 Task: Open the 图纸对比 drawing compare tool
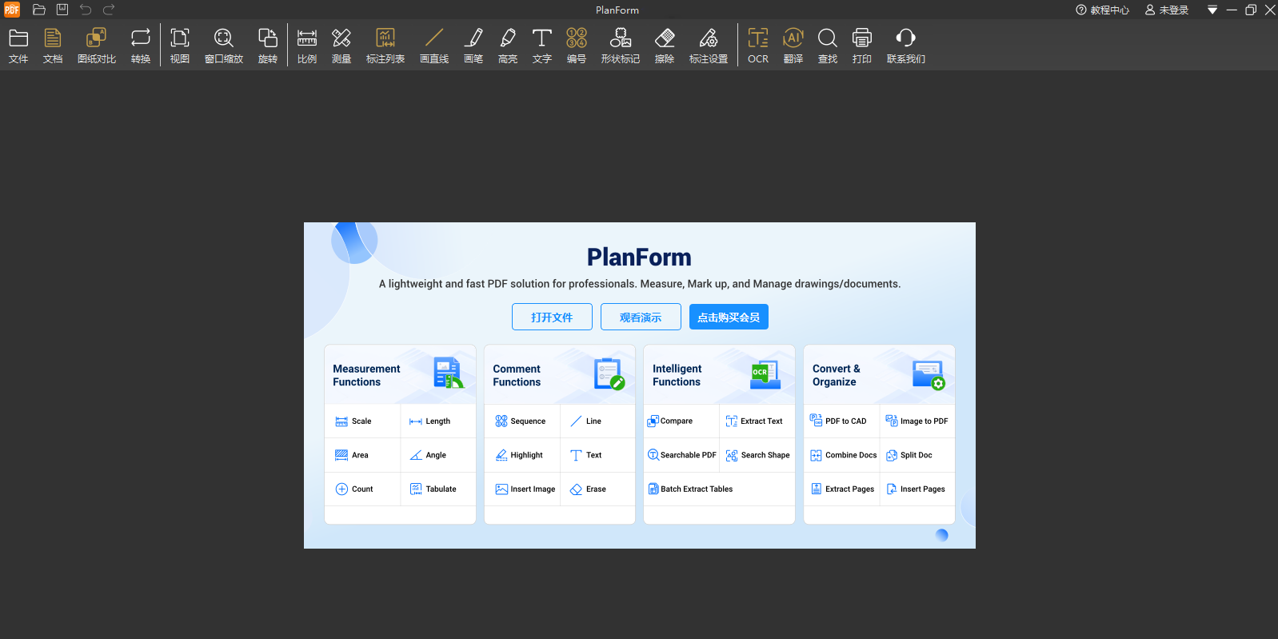point(96,46)
